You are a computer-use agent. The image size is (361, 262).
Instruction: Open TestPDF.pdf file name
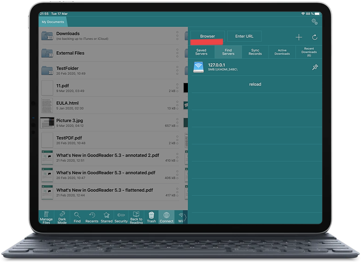69,138
